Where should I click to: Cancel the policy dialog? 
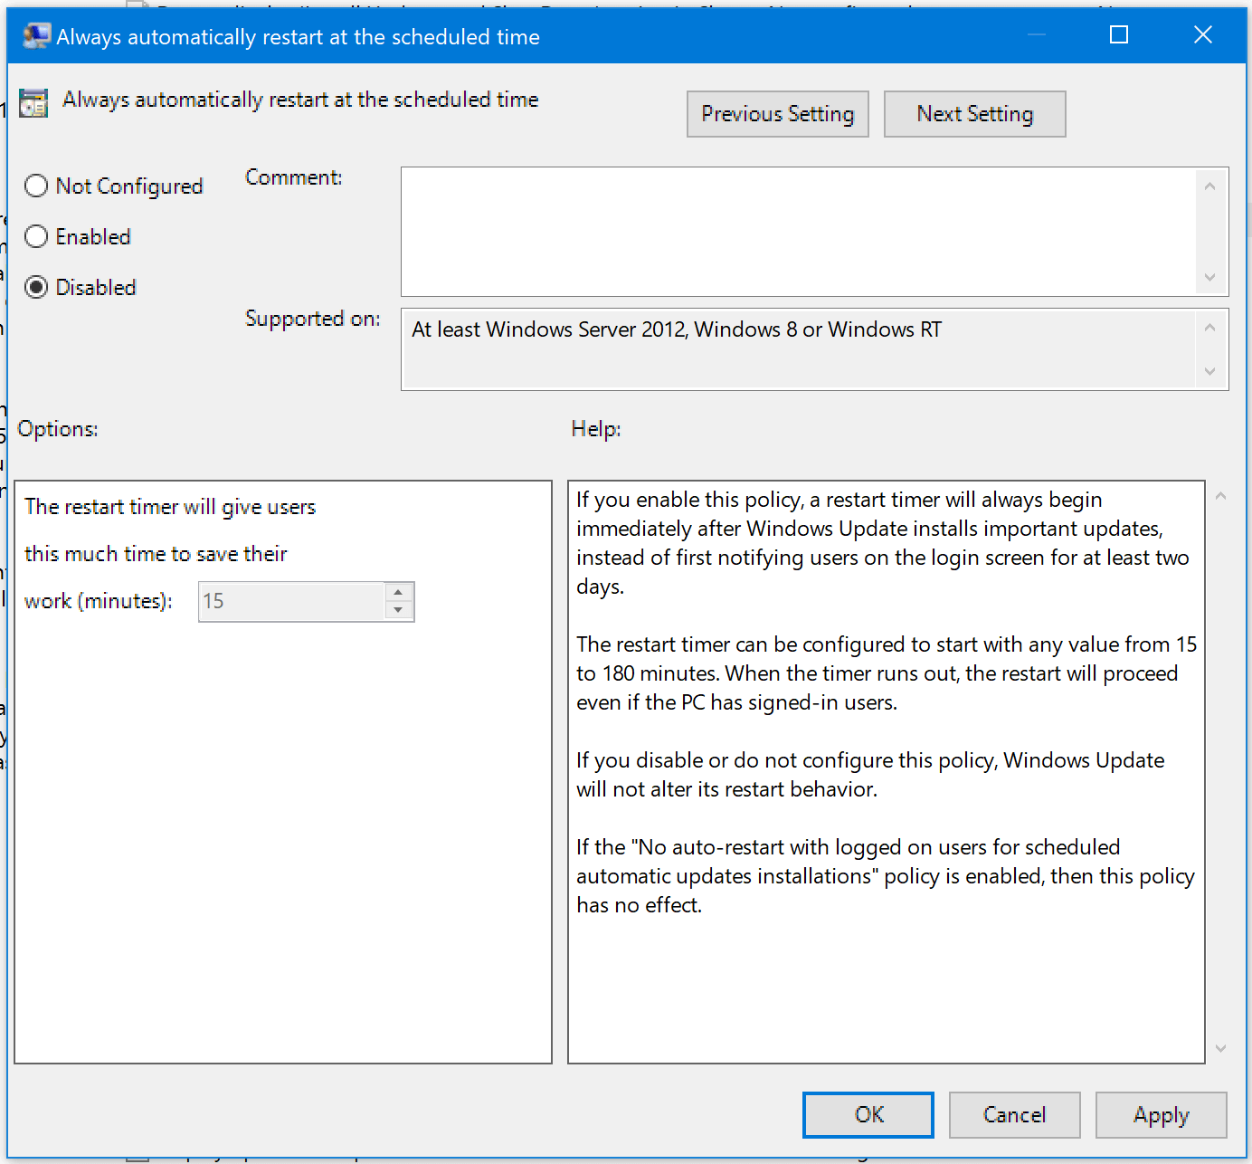pyautogui.click(x=1014, y=1114)
